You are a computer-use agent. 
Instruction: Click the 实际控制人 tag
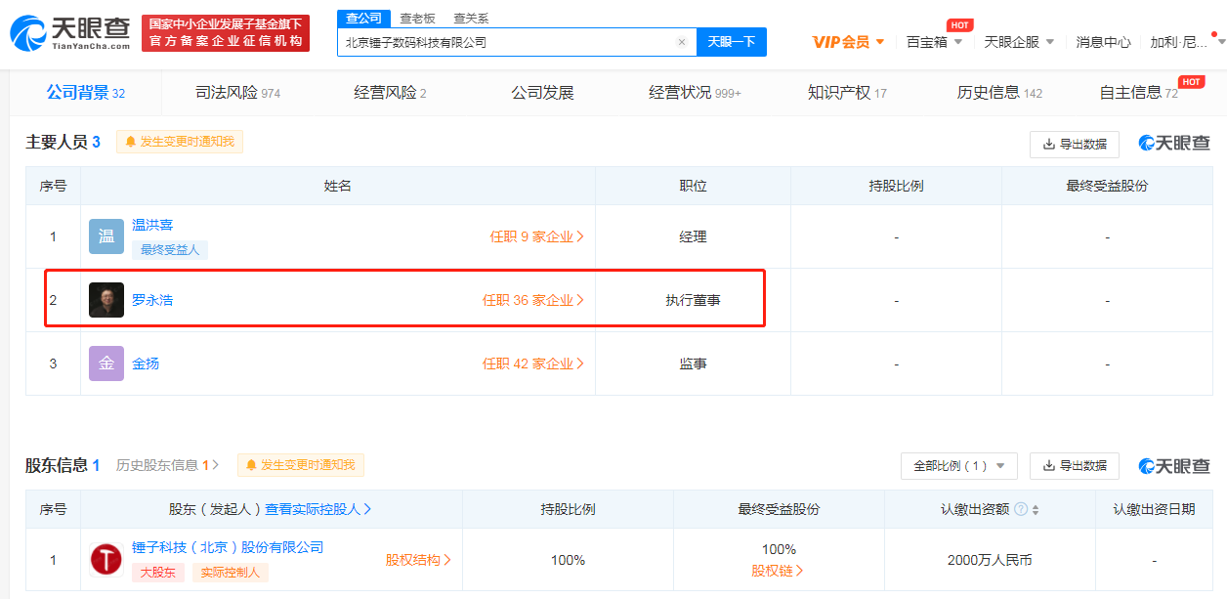[x=230, y=573]
